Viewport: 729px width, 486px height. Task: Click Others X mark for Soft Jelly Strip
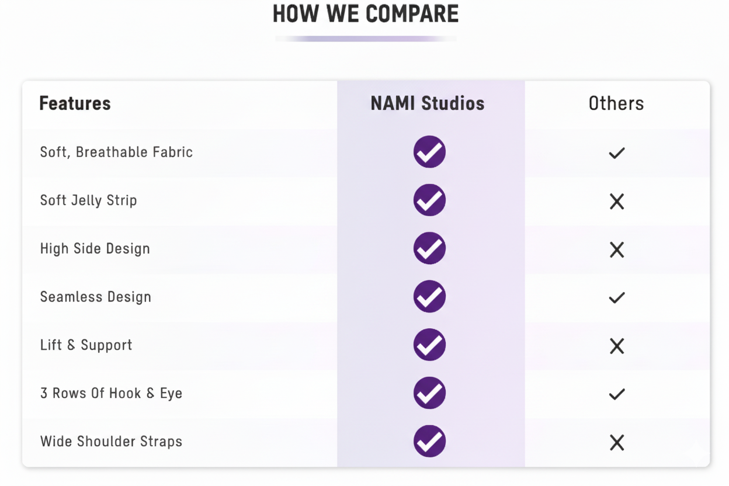coord(617,202)
